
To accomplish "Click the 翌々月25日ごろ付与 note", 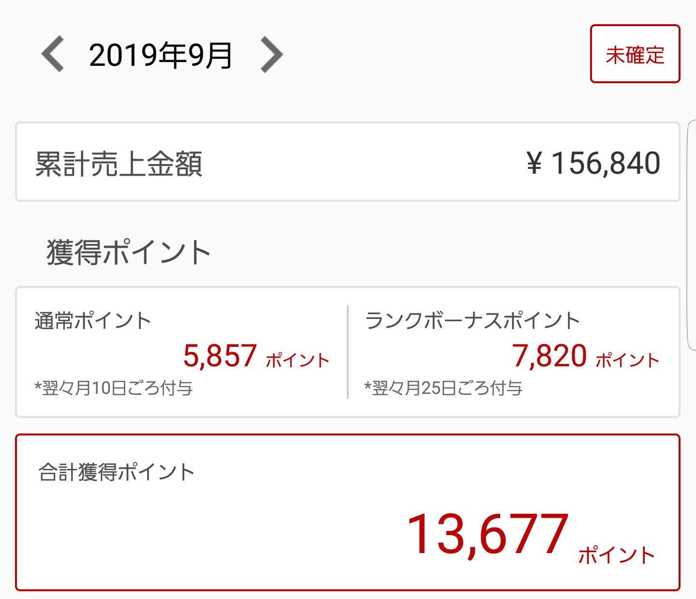I will point(444,388).
